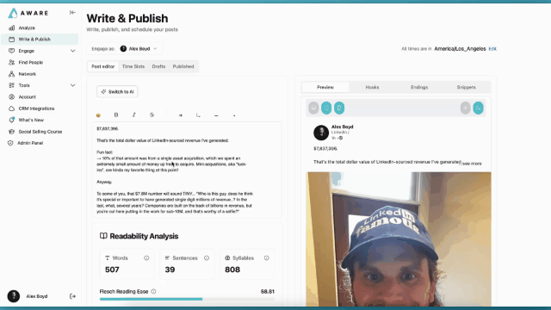This screenshot has width=551, height=310.
Task: Insert a dash from editor toolbar
Action: 216,115
